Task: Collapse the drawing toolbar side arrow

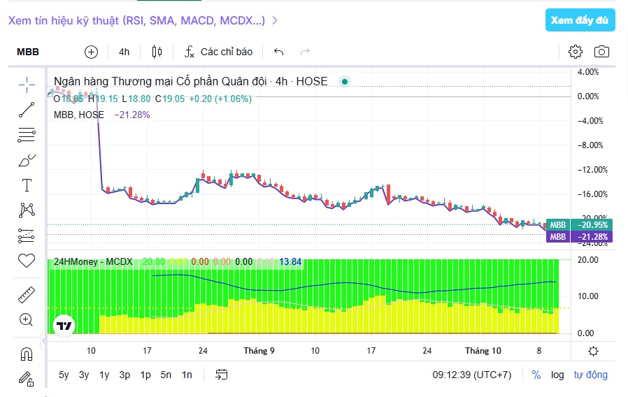Action: click(43, 341)
